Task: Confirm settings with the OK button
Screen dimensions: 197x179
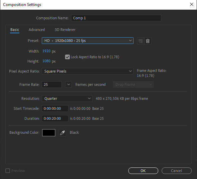Action: click(143, 171)
